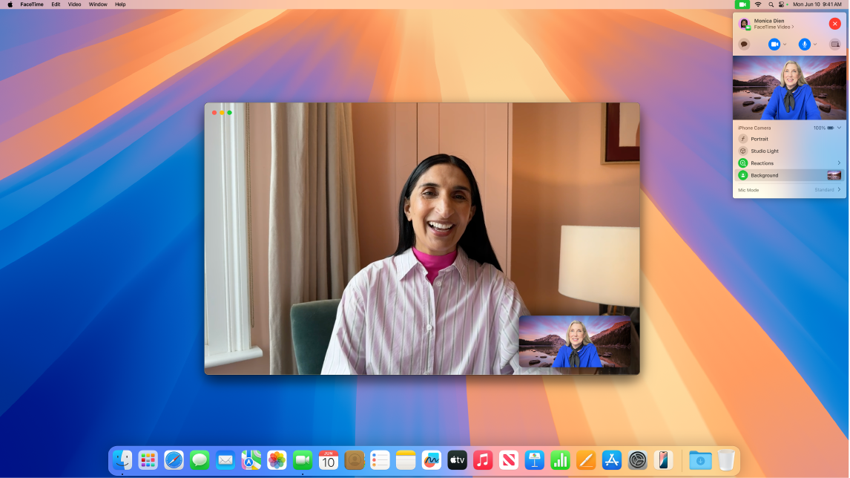Expand the camera options chevron
The height and width of the screenshot is (478, 850).
[784, 44]
